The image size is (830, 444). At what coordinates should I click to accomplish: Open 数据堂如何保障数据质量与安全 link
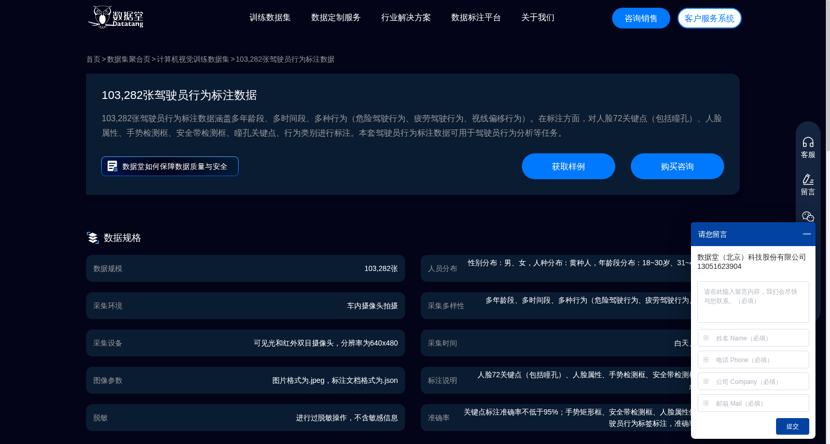coord(170,166)
